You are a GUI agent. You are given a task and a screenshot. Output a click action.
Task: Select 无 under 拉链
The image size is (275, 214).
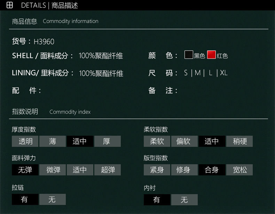click(53, 199)
